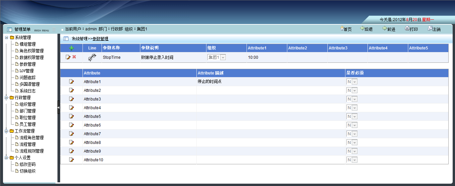
Task: Log out using 注销
Action: 434,29
